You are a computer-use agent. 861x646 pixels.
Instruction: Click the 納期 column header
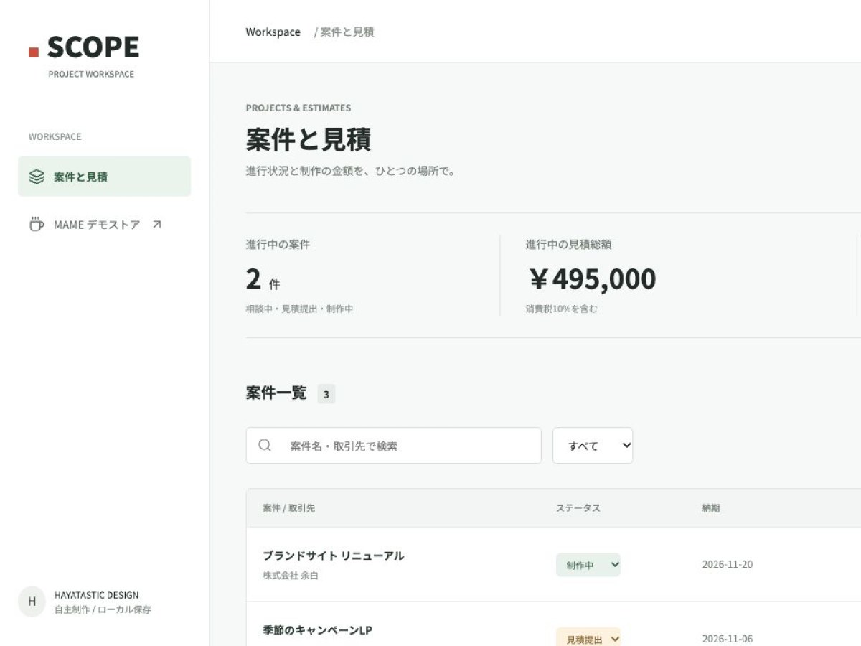[711, 508]
